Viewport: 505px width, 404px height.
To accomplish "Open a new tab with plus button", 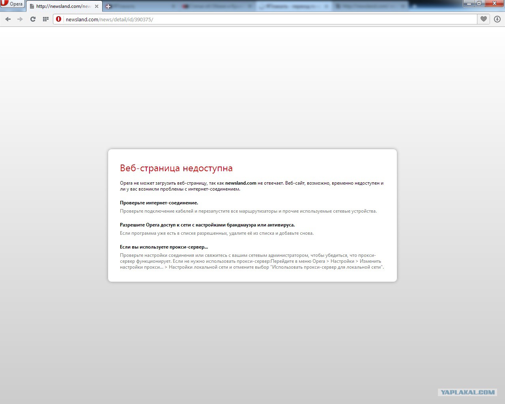I will click(108, 6).
